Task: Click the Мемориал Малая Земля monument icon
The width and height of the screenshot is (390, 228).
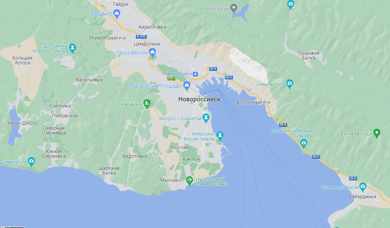Action: [220, 136]
